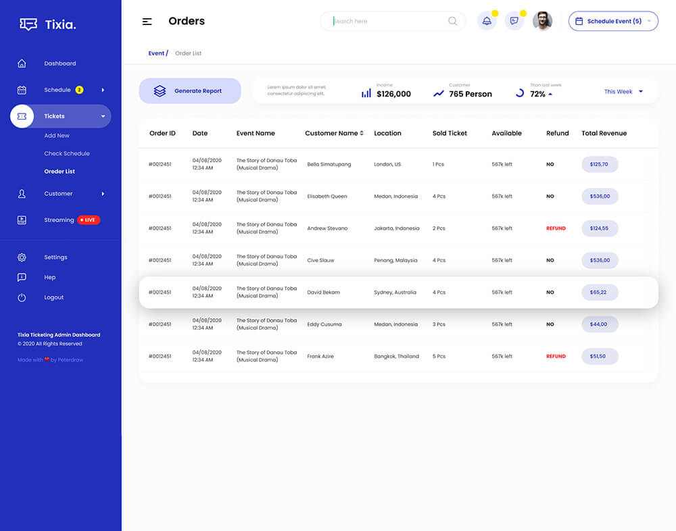
Task: Open the Schedule Event (5) dropdown
Action: tap(613, 22)
